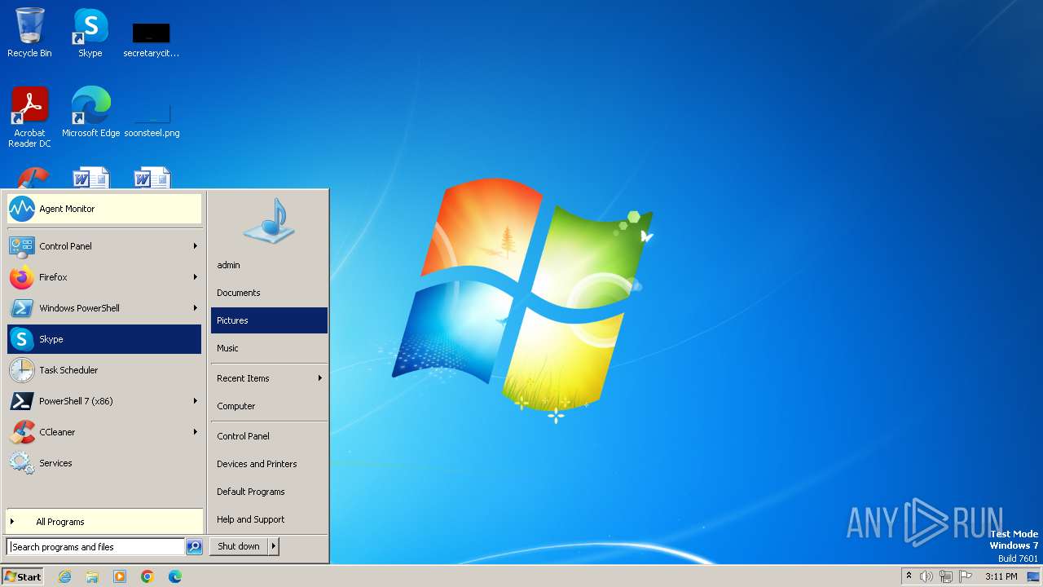Open Documents library
This screenshot has height=587, width=1043.
pos(269,293)
